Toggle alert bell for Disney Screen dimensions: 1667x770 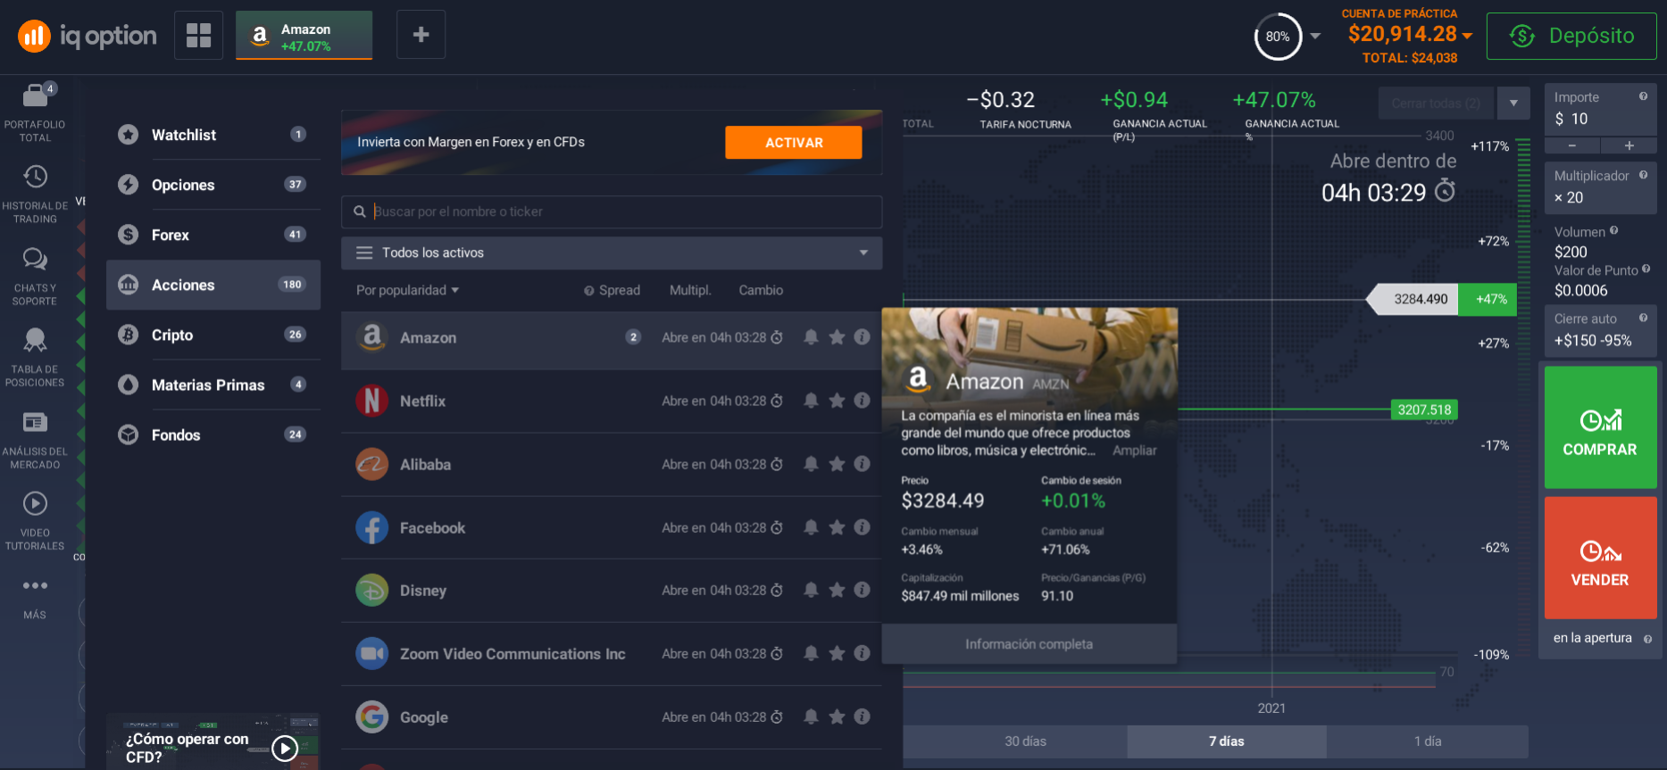point(811,590)
